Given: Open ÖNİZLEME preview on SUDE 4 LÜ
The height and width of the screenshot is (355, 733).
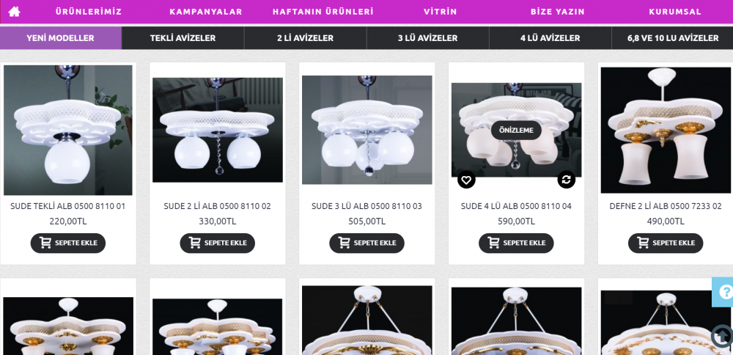Looking at the screenshot, I should 516,131.
